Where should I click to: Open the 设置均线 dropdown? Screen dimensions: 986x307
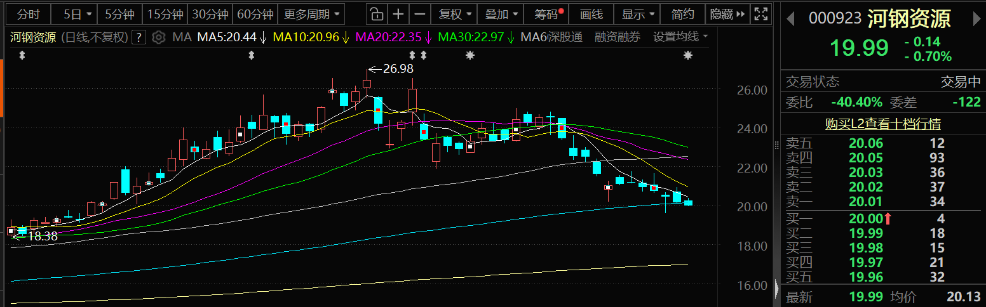(x=680, y=37)
